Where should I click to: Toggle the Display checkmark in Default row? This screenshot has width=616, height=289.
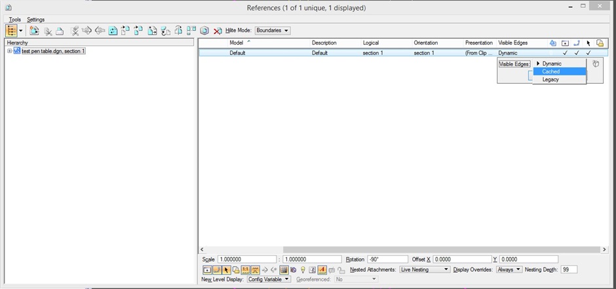(x=565, y=52)
